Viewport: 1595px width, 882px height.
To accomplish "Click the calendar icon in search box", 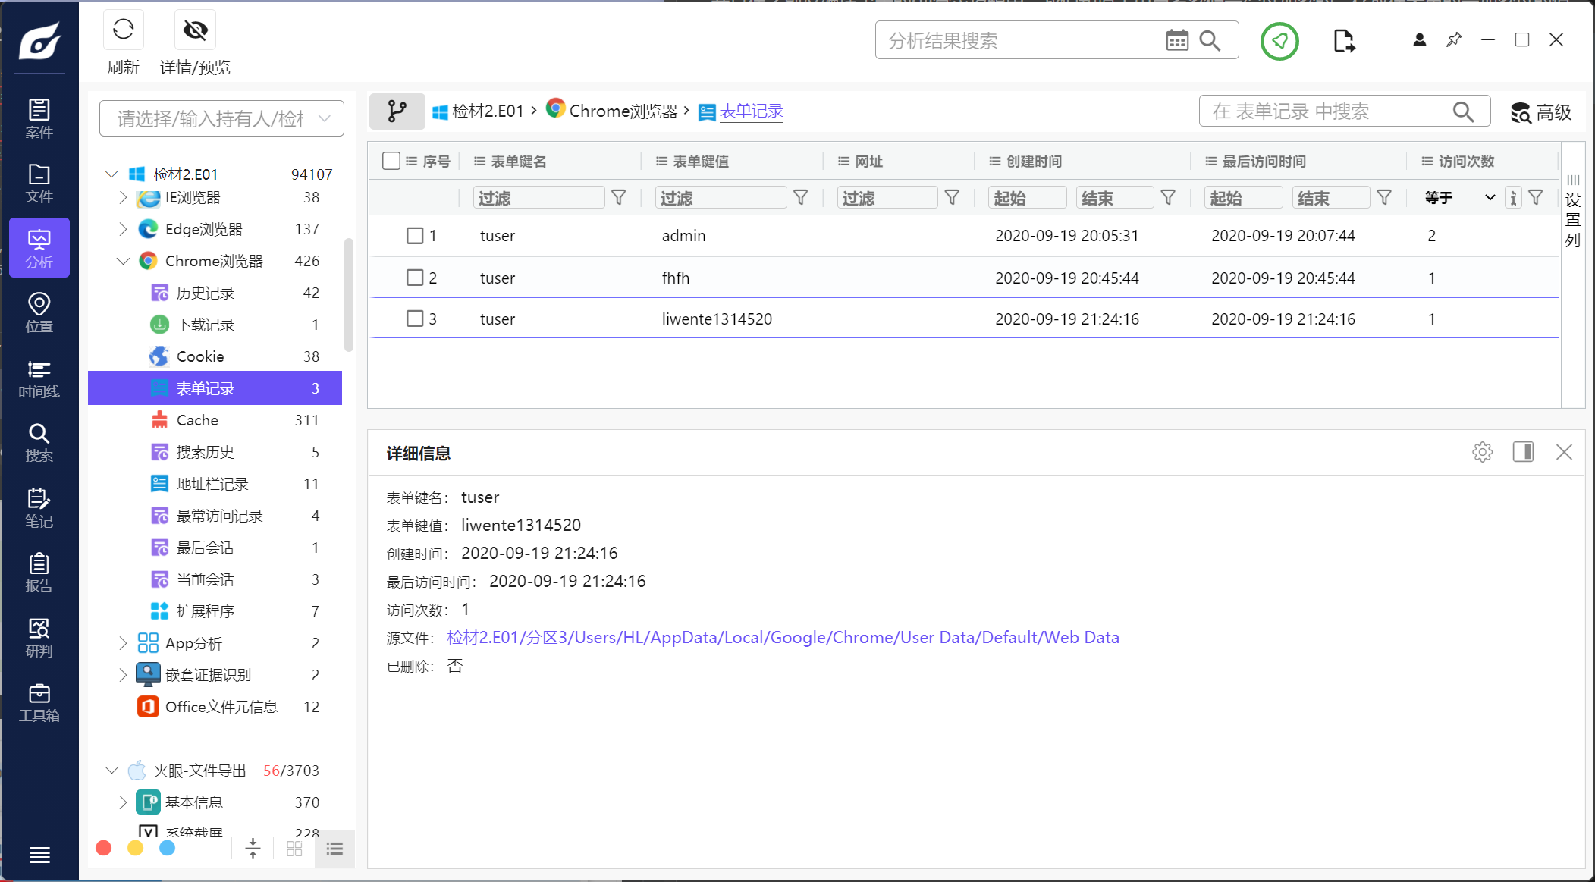I will point(1176,41).
